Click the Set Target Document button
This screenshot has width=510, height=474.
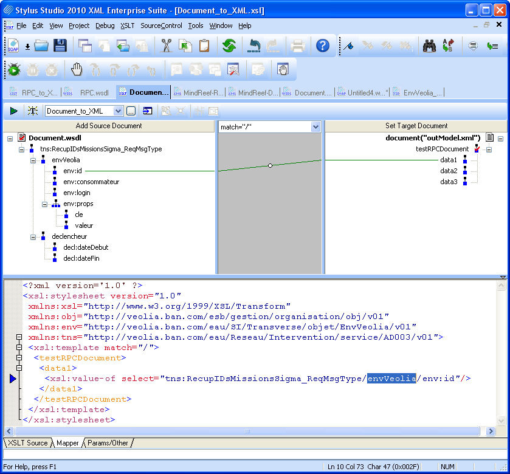[x=416, y=126]
